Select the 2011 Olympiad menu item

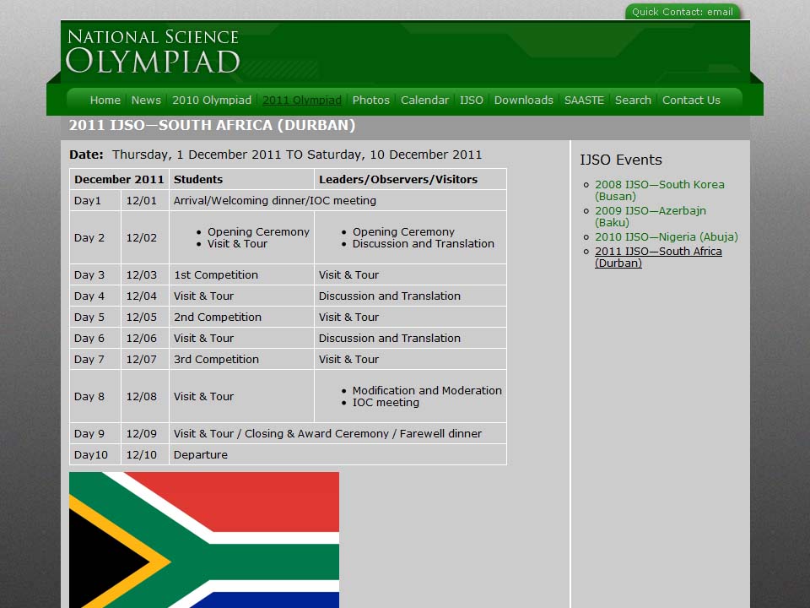302,100
